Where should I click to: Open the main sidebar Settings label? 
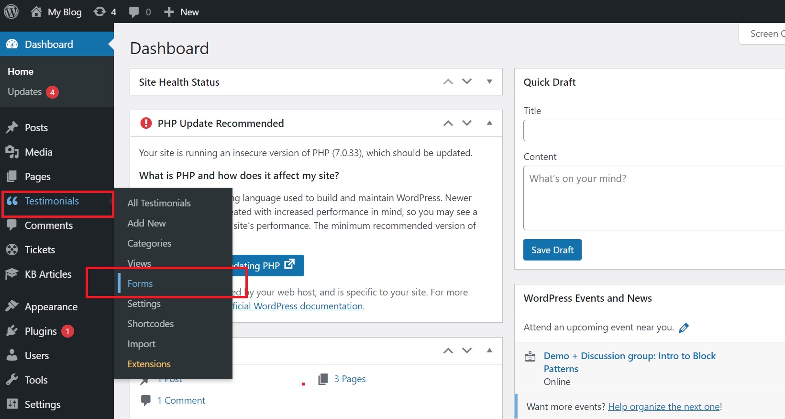tap(43, 405)
